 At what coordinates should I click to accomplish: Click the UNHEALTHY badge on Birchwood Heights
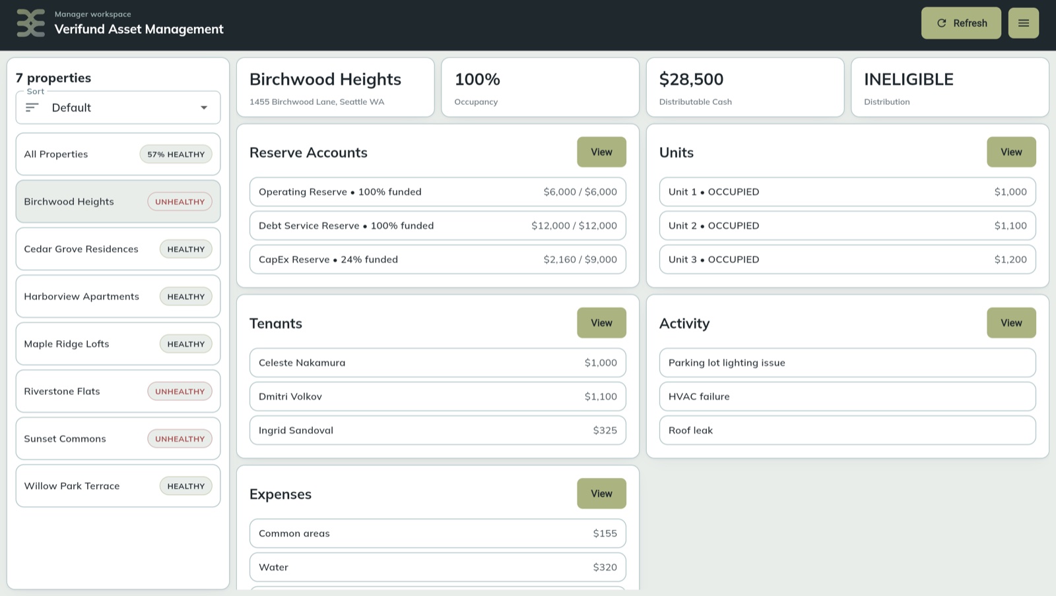(x=180, y=202)
